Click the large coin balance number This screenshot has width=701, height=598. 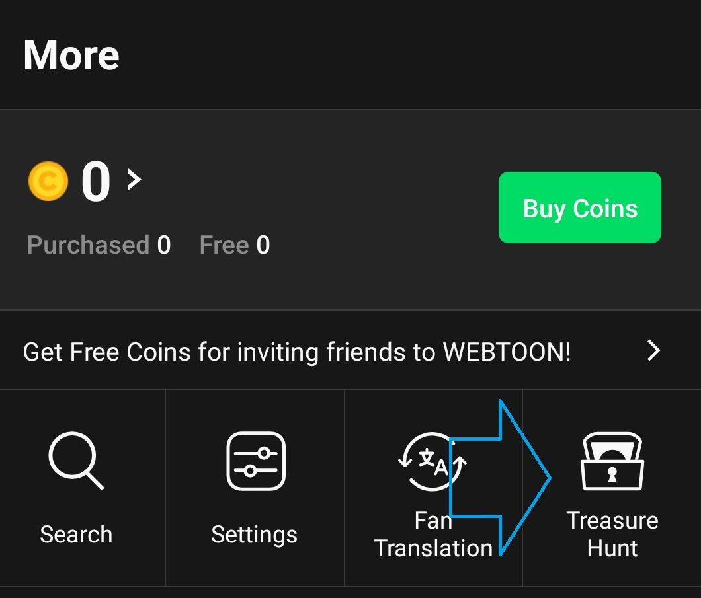click(x=96, y=182)
